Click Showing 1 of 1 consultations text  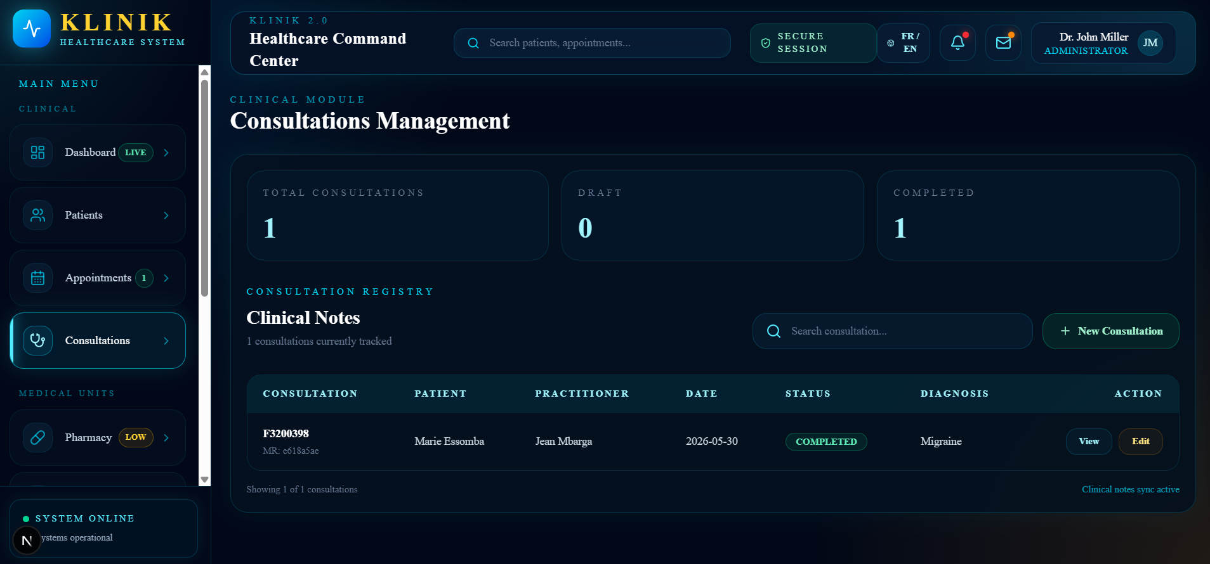tap(302, 490)
